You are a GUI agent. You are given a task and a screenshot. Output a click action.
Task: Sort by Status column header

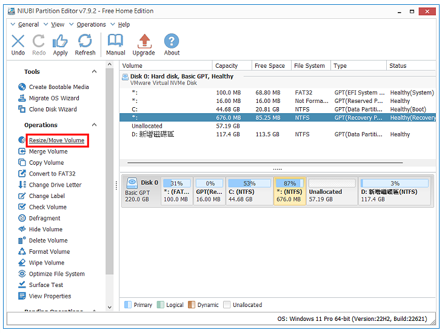411,65
